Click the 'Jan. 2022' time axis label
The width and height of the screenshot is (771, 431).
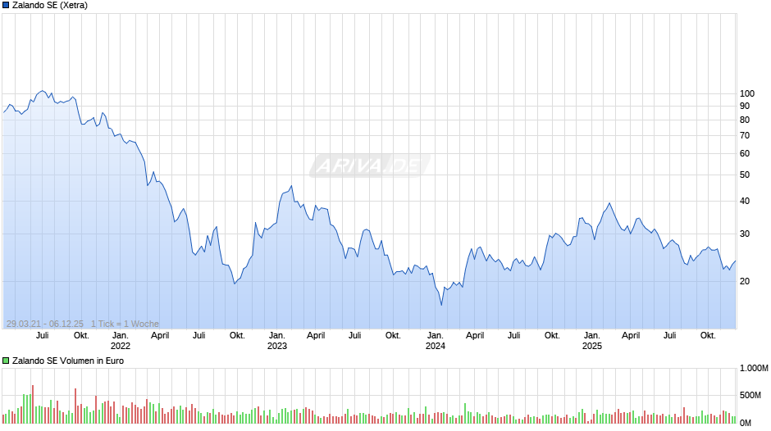(121, 341)
